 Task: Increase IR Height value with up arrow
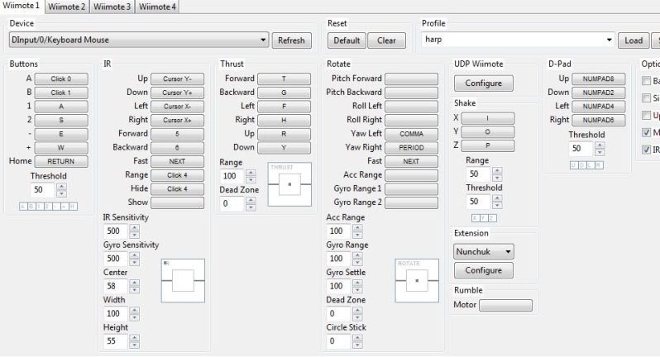pyautogui.click(x=134, y=338)
